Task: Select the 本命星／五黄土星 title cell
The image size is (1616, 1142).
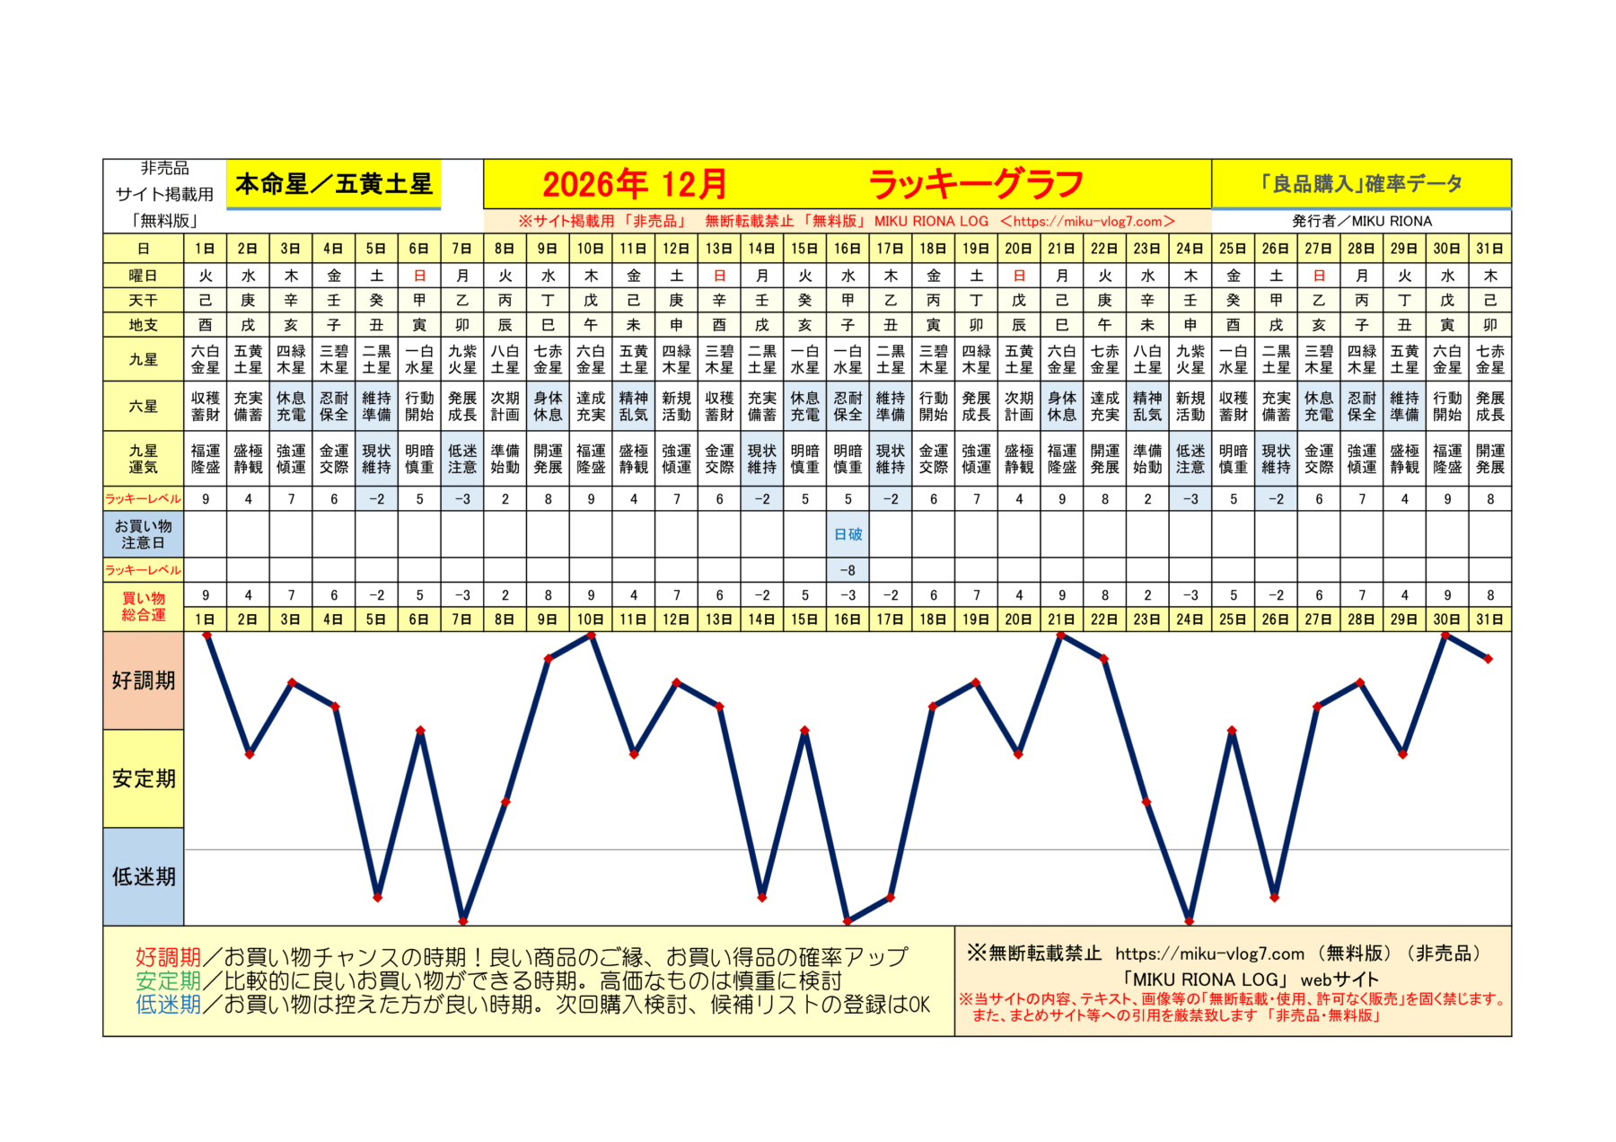Action: tap(333, 184)
